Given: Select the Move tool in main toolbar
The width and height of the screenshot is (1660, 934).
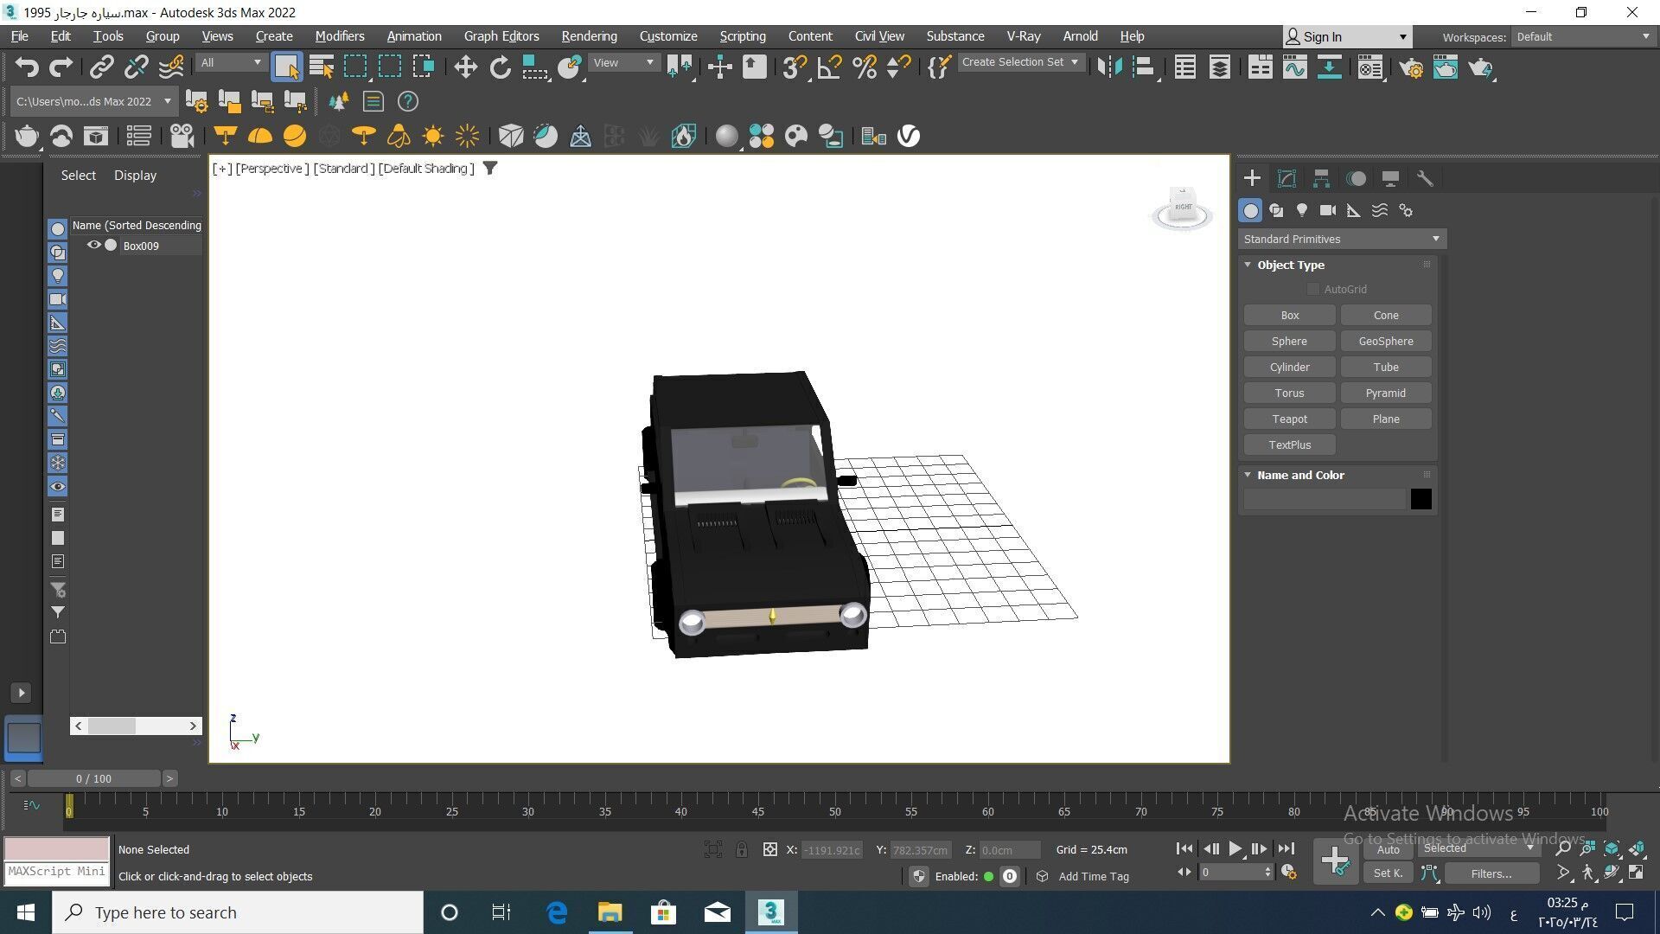Looking at the screenshot, I should click(x=465, y=67).
